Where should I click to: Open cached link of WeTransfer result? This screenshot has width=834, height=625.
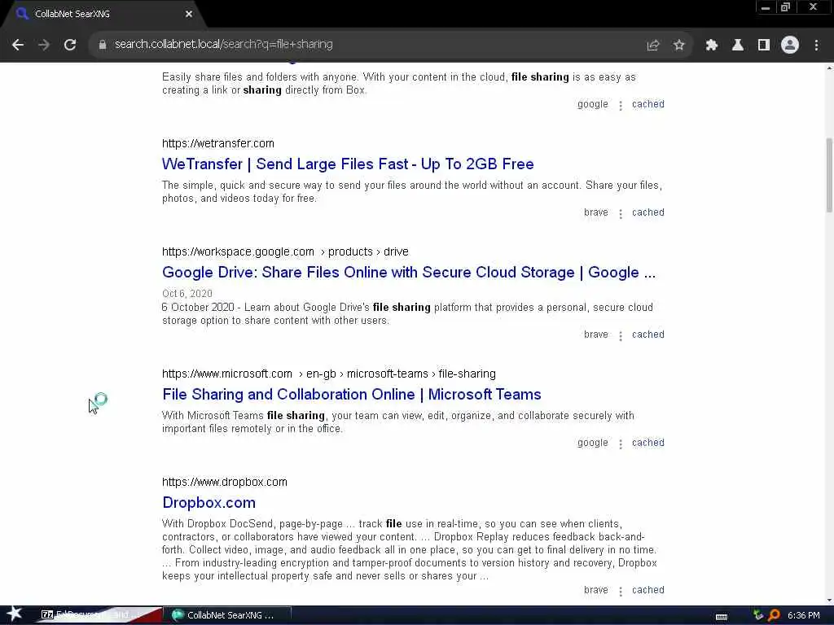point(647,212)
